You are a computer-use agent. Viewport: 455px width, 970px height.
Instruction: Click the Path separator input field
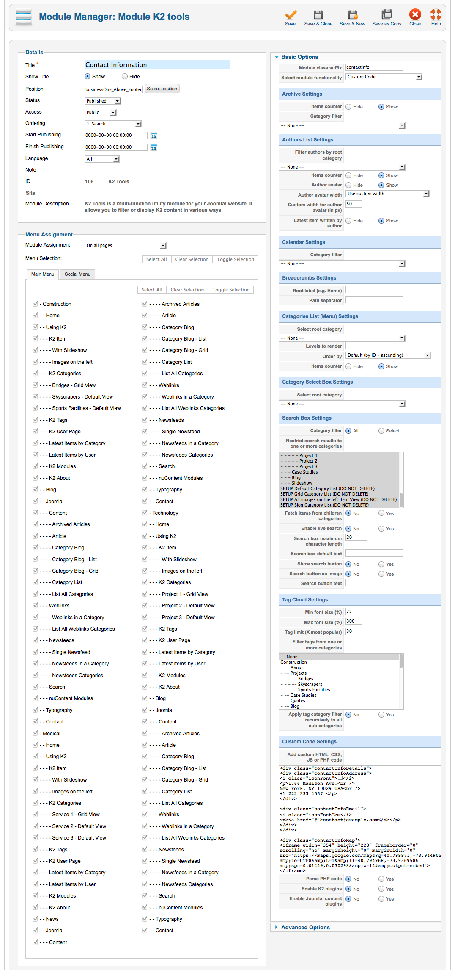[x=374, y=300]
